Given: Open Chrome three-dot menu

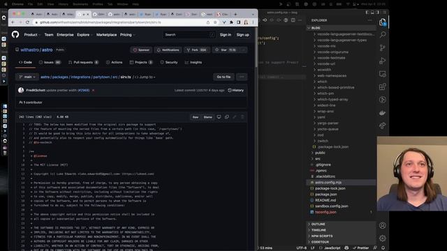Looking at the screenshot, I should pos(253,22).
